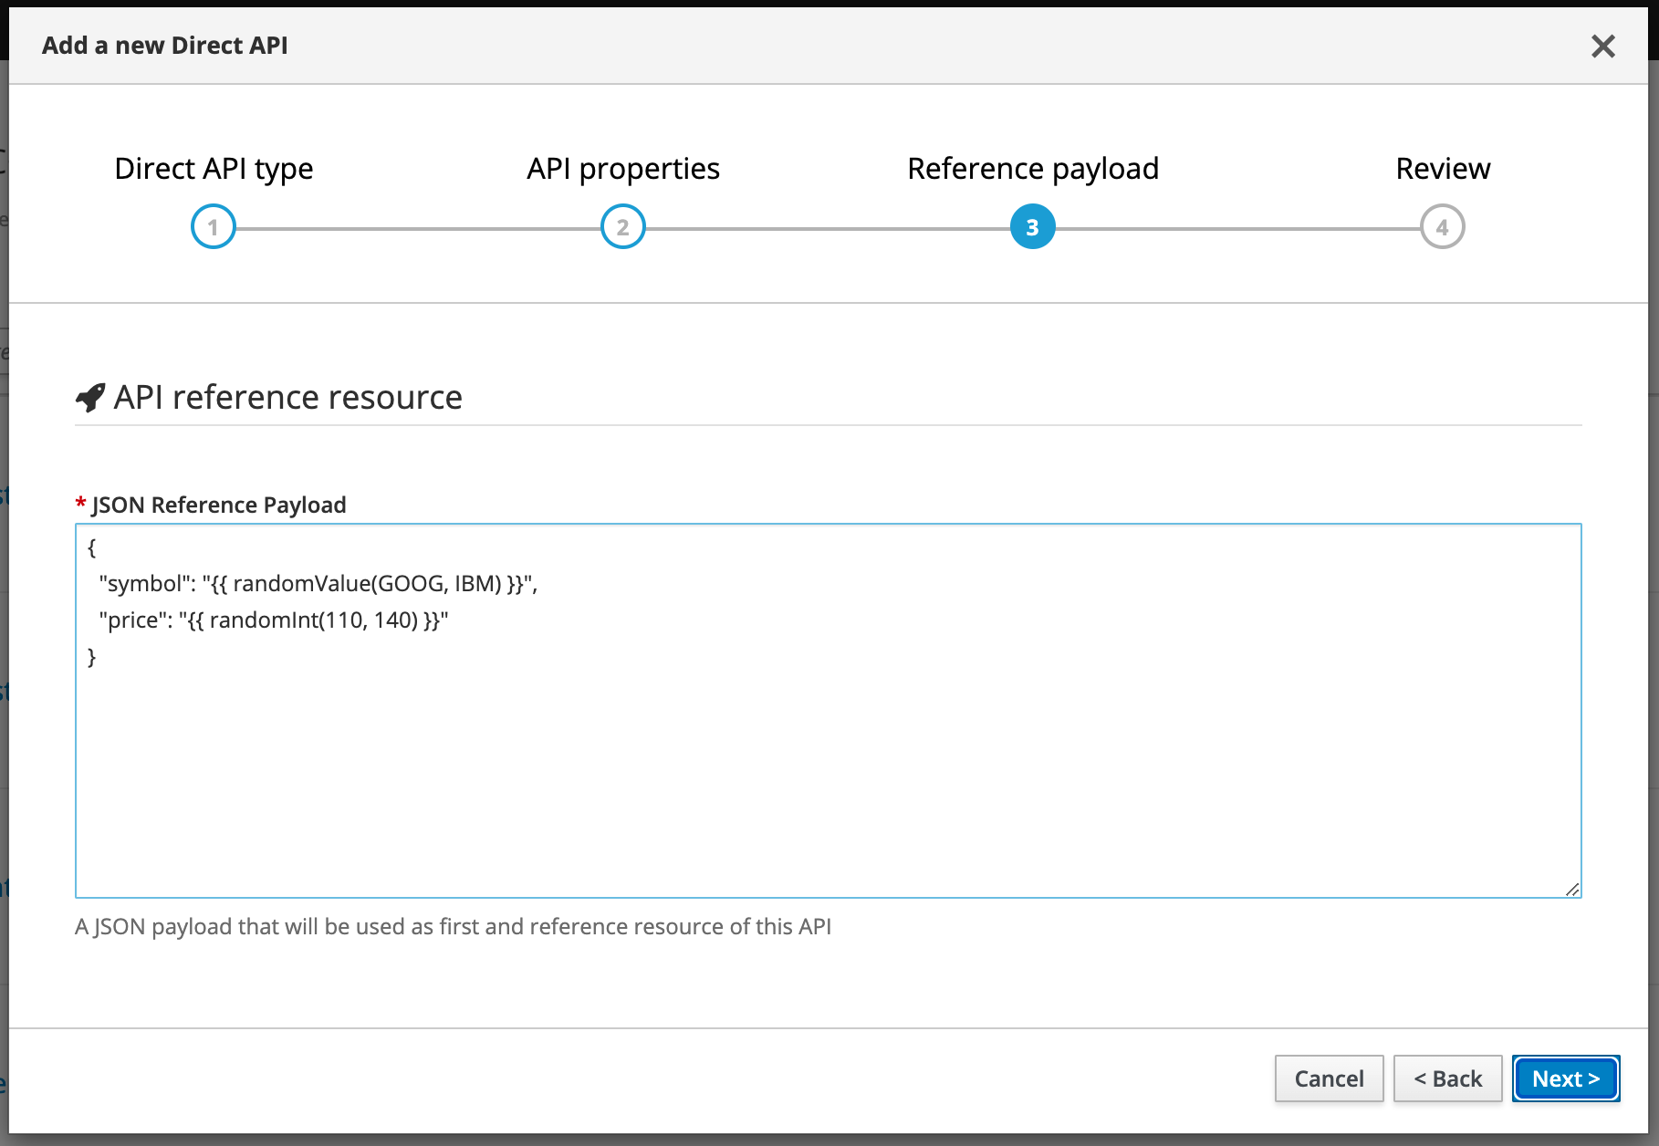Viewport: 1659px width, 1146px height.
Task: Proceed with the Next > button
Action: pyautogui.click(x=1566, y=1078)
